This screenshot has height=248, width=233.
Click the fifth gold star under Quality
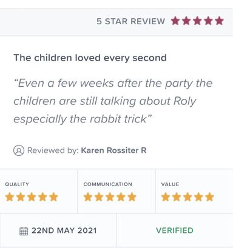click(x=53, y=197)
